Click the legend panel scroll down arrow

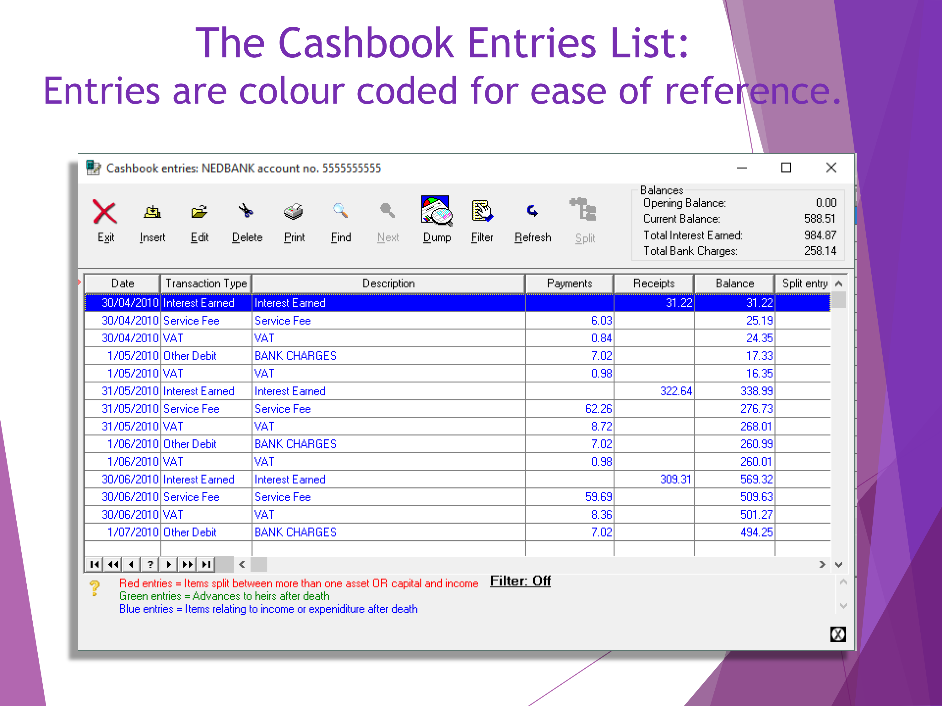click(843, 606)
